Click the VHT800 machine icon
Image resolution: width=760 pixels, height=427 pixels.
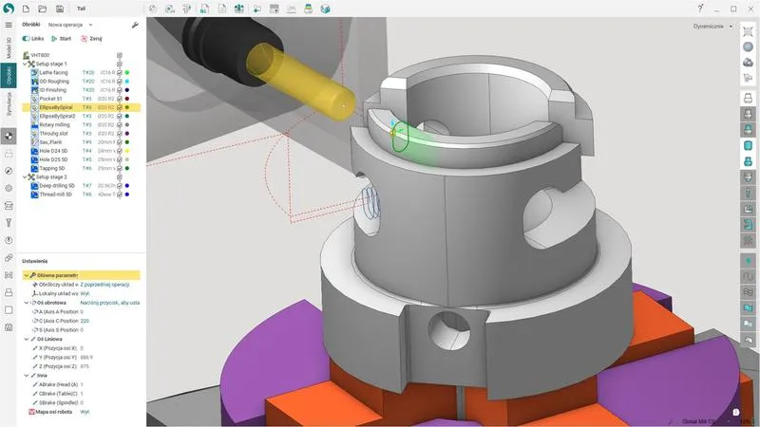click(27, 55)
